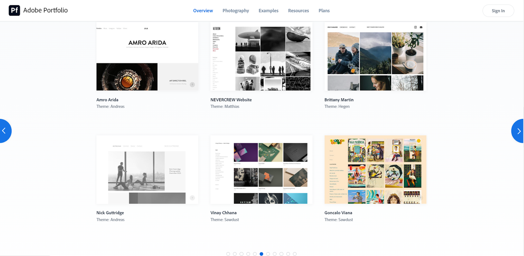The width and height of the screenshot is (524, 256).
Task: Open the Instagram icon on Brittany Martin's preview
Action: coord(416,27)
